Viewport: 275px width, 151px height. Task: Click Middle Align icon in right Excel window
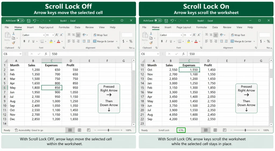(x=211, y=35)
